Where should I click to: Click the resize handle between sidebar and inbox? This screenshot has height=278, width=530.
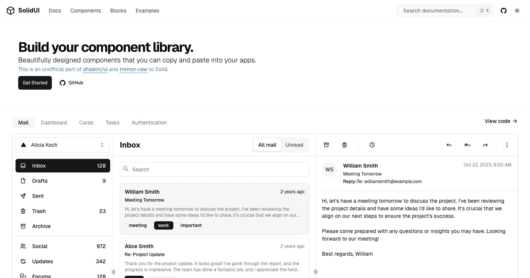(x=114, y=272)
